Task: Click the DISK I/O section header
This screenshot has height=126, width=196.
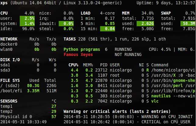Action: click(10, 60)
